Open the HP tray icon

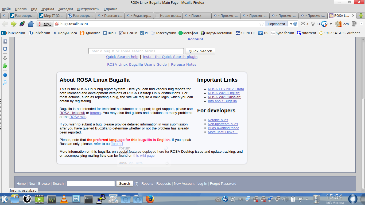pos(225,199)
